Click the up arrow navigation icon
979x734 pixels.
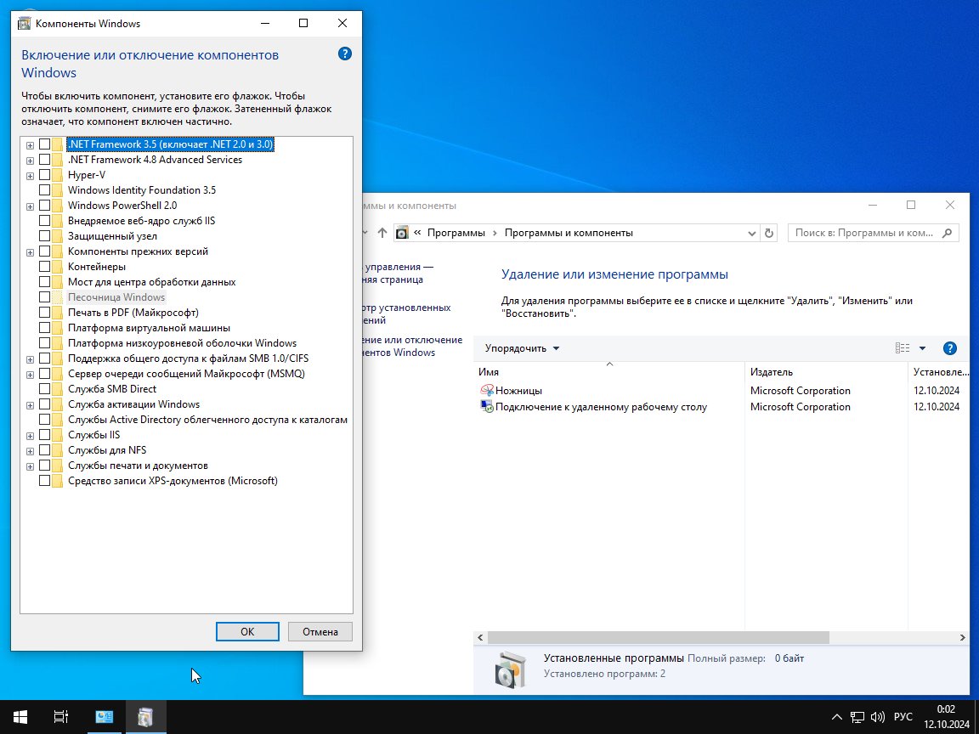point(382,233)
